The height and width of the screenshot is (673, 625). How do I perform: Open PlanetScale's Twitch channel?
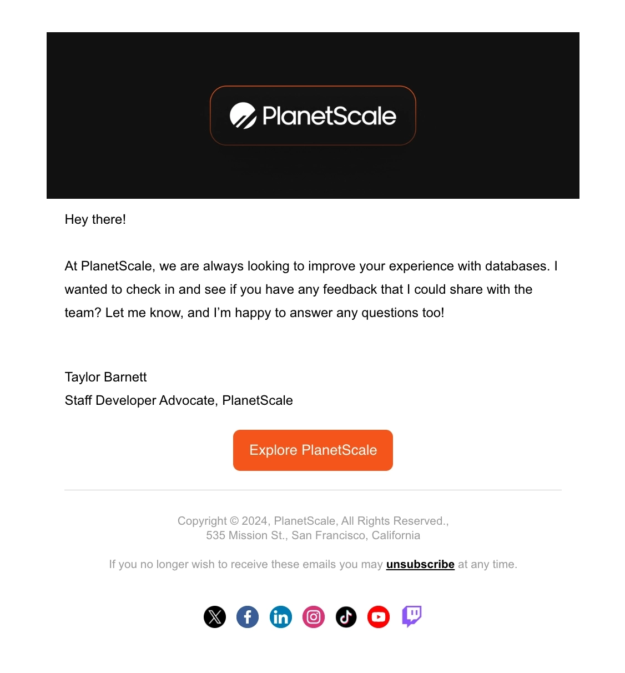pyautogui.click(x=411, y=617)
